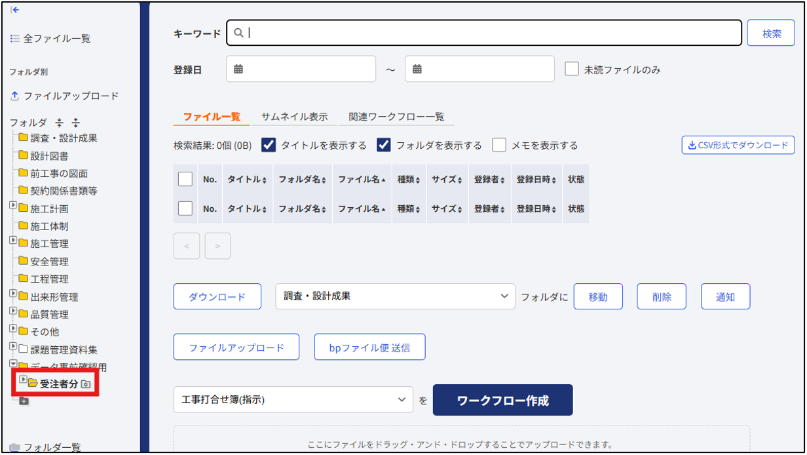Open the start 登録日 date picker

(x=301, y=69)
